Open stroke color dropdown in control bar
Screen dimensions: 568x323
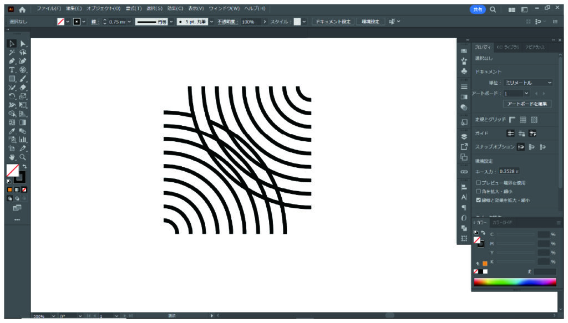click(84, 22)
